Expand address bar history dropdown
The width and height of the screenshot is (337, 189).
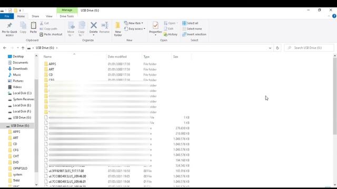tap(270, 48)
